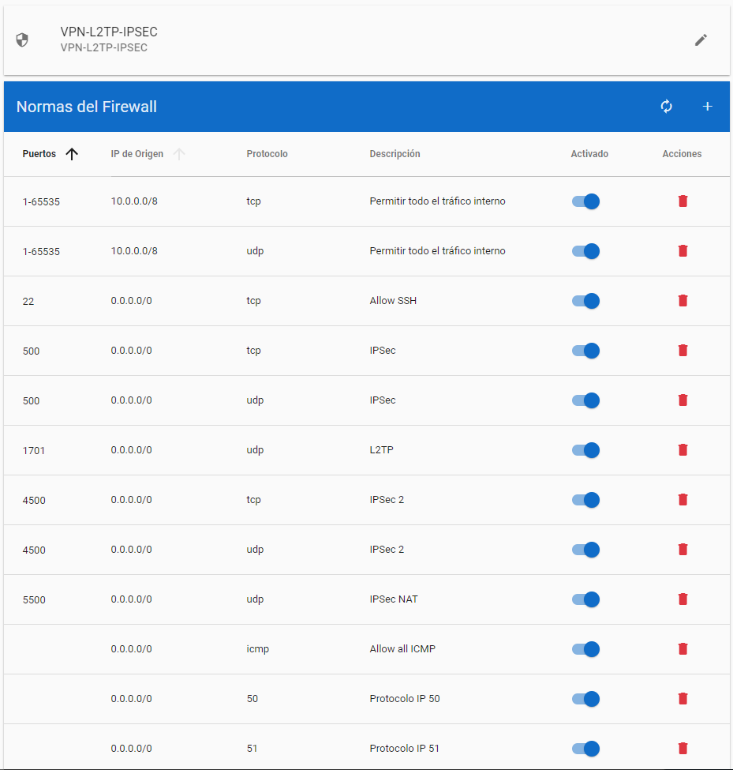Sort by IP de Origen column header
The height and width of the screenshot is (770, 733).
[137, 154]
